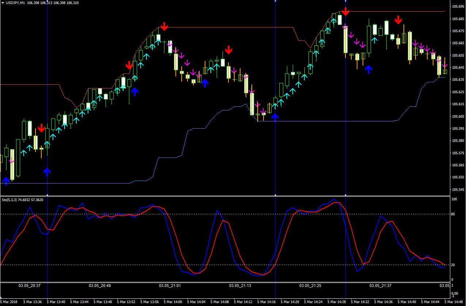Screen dimensions: 466x306
Task: Click the 5 Mar 14:00 time label
Action: [x=173, y=302]
